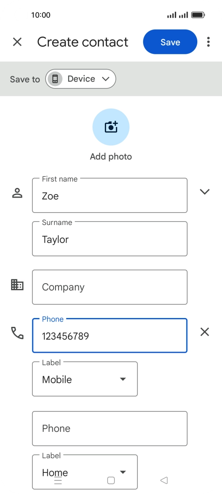Open the Home label dropdown
222x494 pixels.
[85, 472]
